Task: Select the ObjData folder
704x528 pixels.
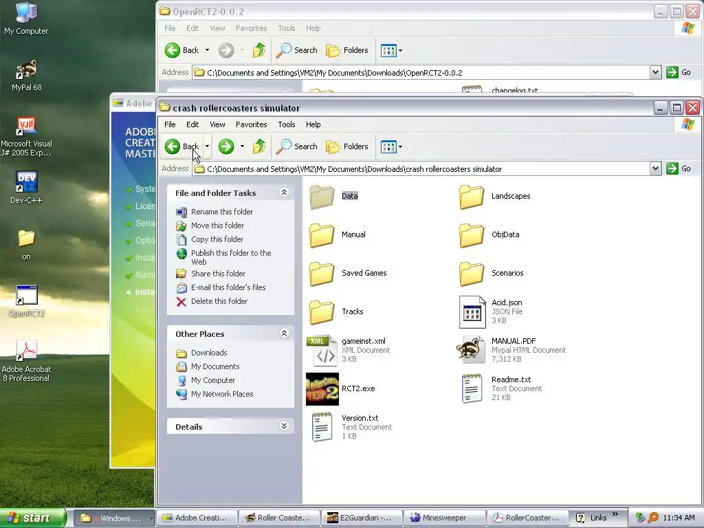Action: (489, 234)
